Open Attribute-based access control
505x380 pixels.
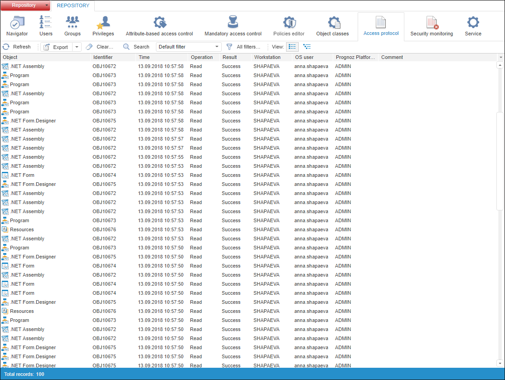[x=159, y=26]
